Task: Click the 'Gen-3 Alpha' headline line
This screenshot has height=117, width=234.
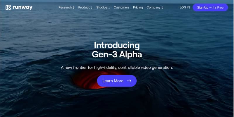Action: [x=117, y=55]
